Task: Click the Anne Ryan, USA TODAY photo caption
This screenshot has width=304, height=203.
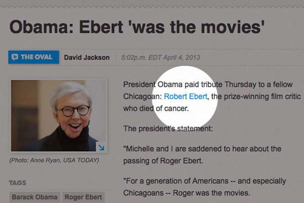Action: click(x=54, y=160)
